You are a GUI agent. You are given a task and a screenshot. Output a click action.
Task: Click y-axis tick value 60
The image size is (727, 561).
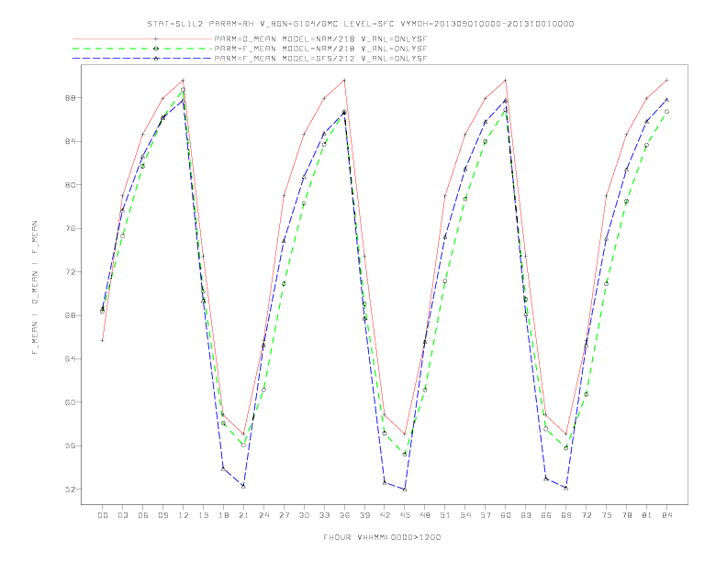click(71, 402)
